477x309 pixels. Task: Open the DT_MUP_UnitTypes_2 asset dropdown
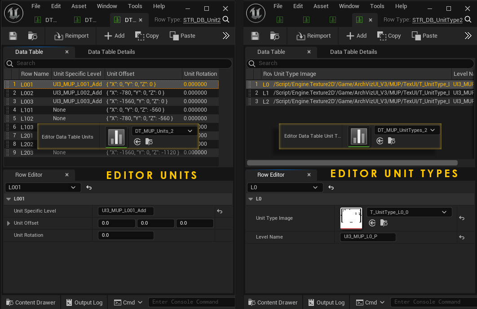pyautogui.click(x=406, y=130)
